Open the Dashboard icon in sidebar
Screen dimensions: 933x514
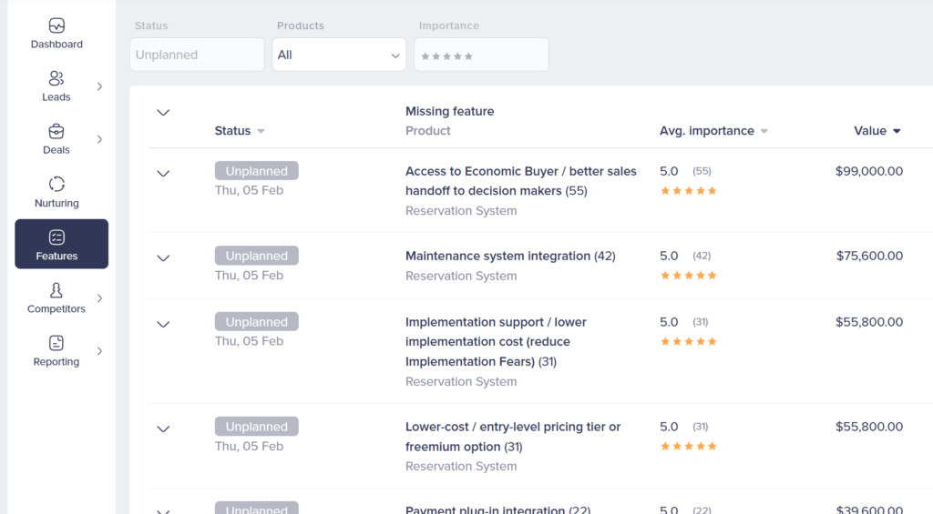(56, 26)
